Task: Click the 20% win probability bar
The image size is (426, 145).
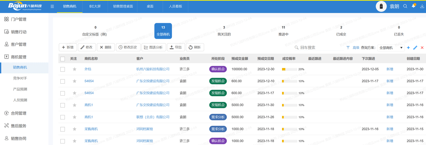Action: [x=289, y=69]
